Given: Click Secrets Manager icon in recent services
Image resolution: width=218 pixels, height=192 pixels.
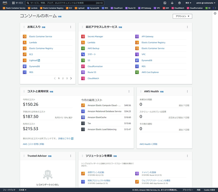Looking at the screenshot, I should pyautogui.click(x=83, y=36).
